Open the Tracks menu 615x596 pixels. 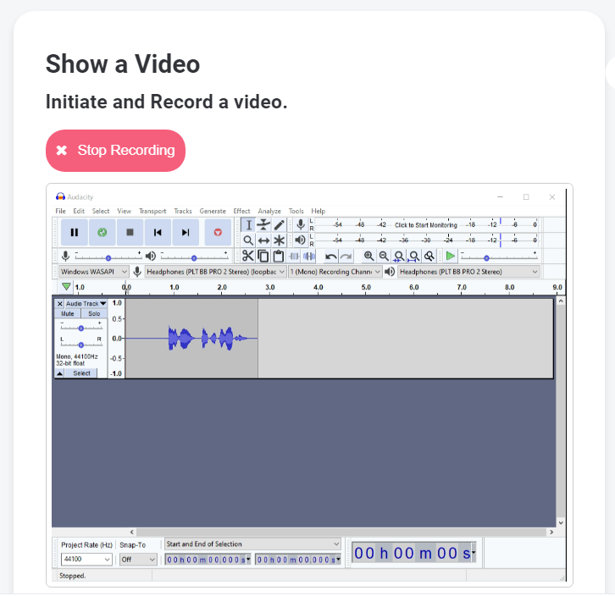click(x=183, y=211)
